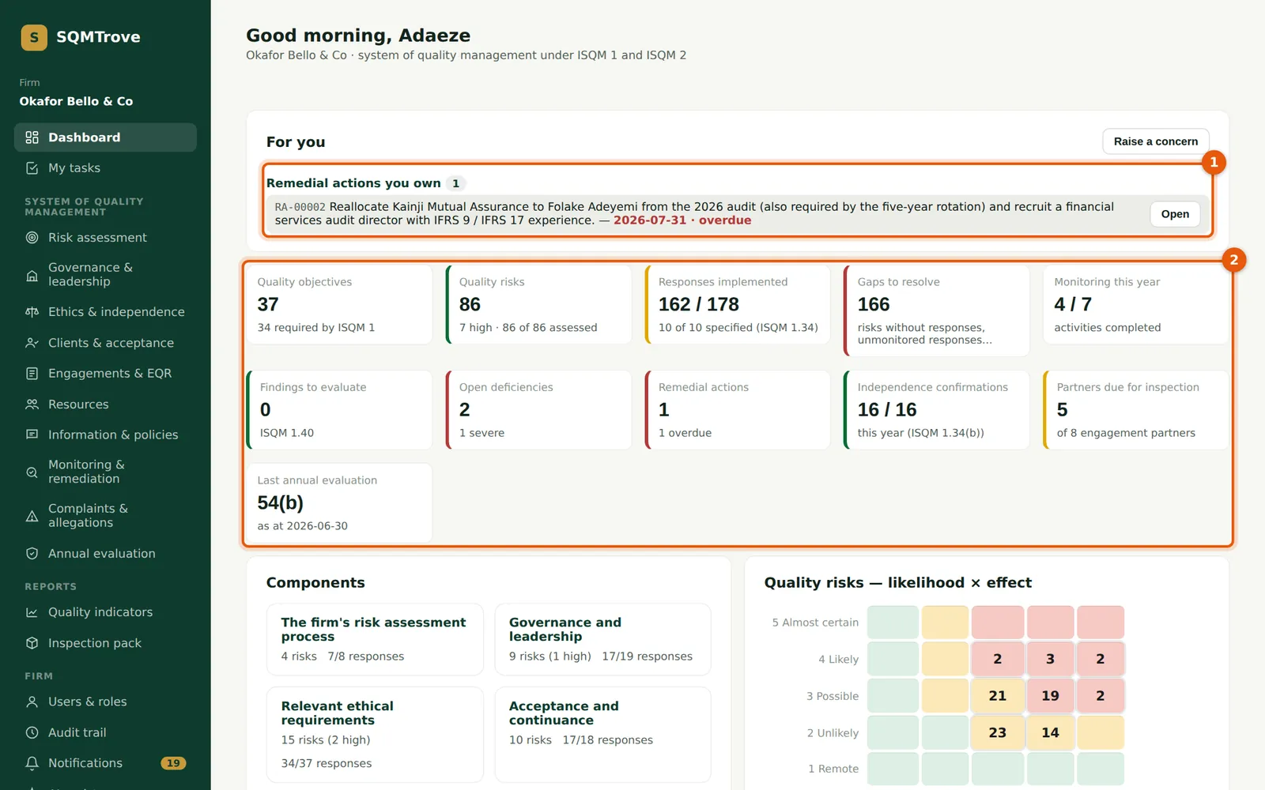Open Governance and leadership component card
1265x790 pixels.
[x=602, y=639]
